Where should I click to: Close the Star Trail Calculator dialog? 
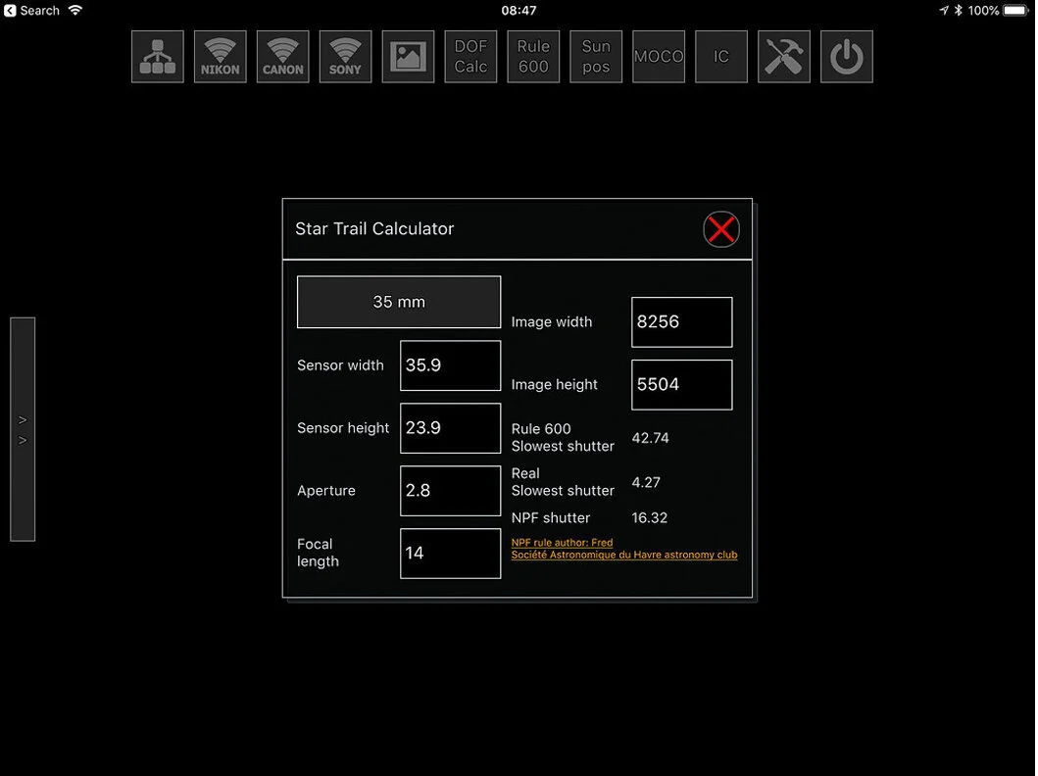pos(720,229)
